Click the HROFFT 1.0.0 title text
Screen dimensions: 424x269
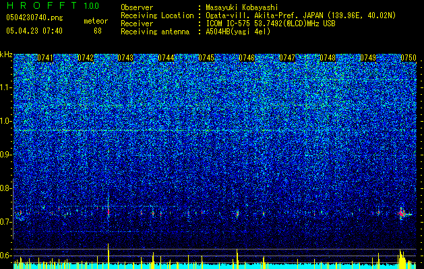point(53,5)
